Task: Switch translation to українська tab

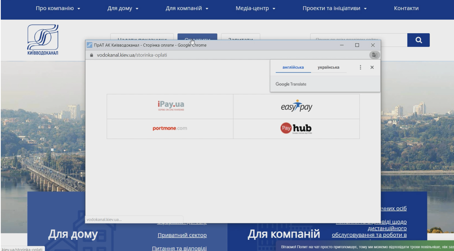Action: [329, 67]
